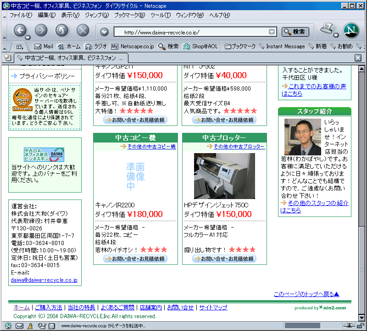367x331 pixels.
Task: Click the Navigator icon in status bar
Action: coord(8,326)
